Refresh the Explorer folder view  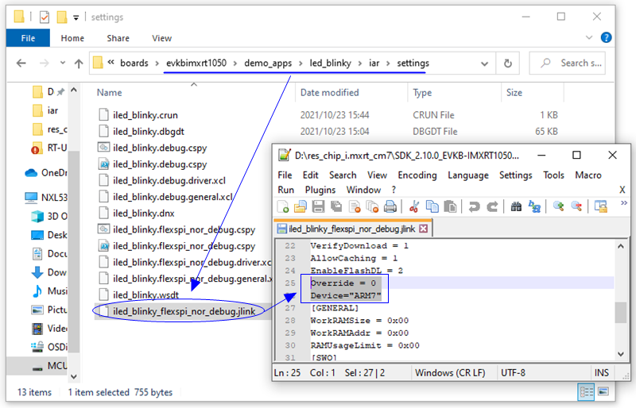[507, 64]
